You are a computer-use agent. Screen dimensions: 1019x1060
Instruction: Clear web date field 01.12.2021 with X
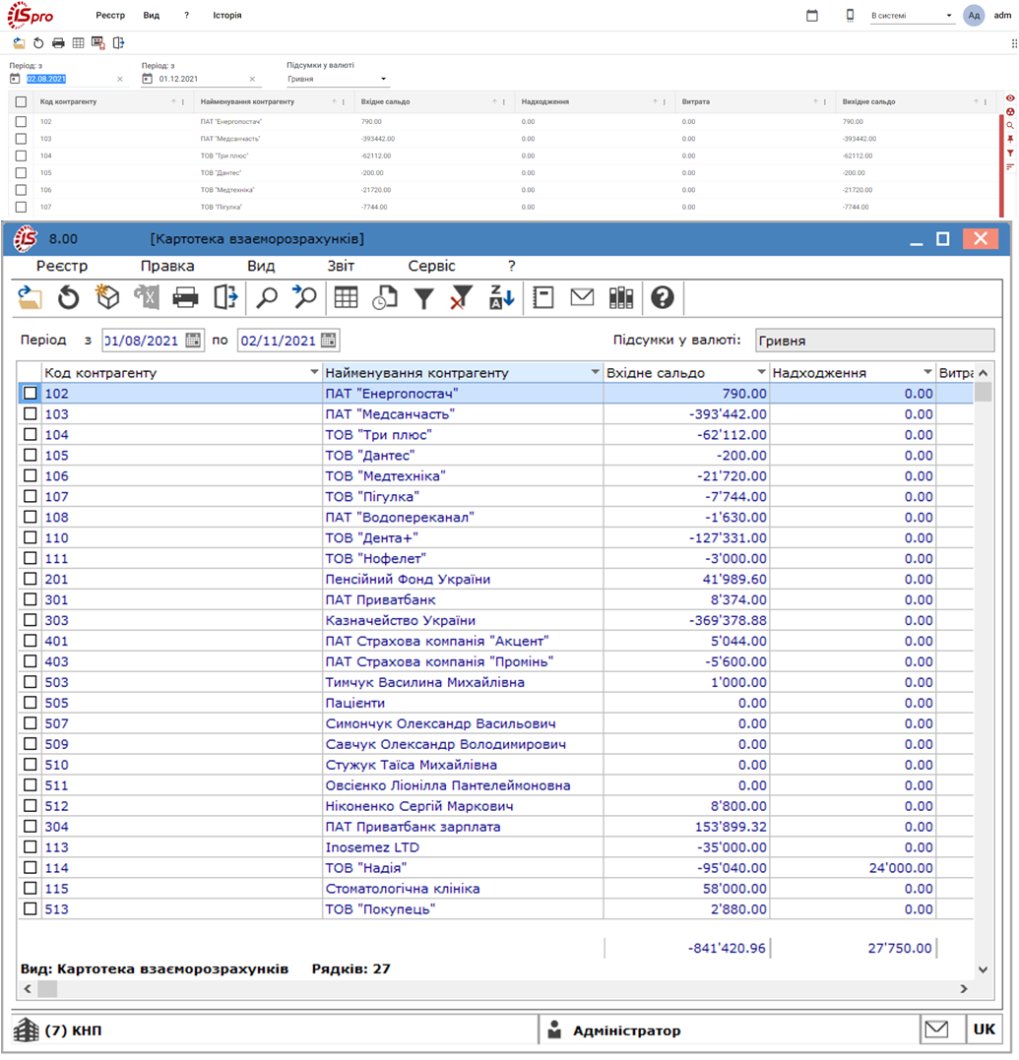coord(252,79)
